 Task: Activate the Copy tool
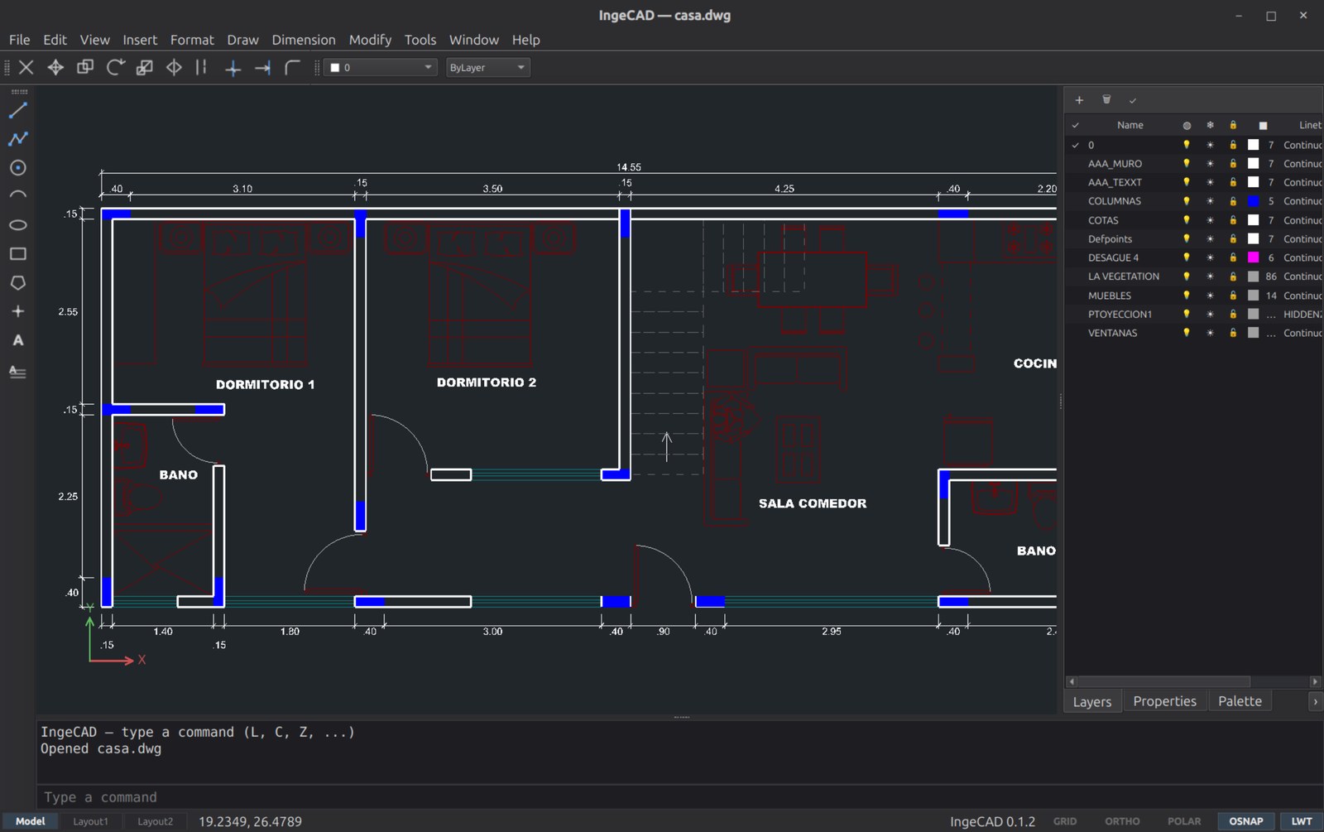point(85,67)
